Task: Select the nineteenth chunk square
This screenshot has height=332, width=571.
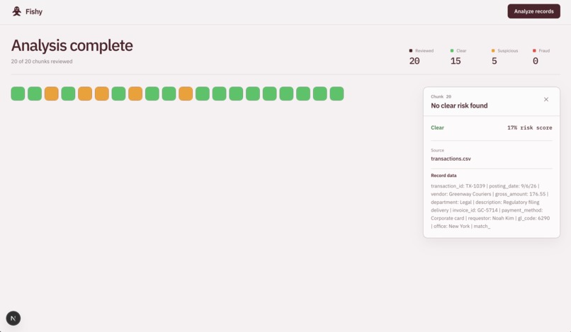Action: [320, 93]
